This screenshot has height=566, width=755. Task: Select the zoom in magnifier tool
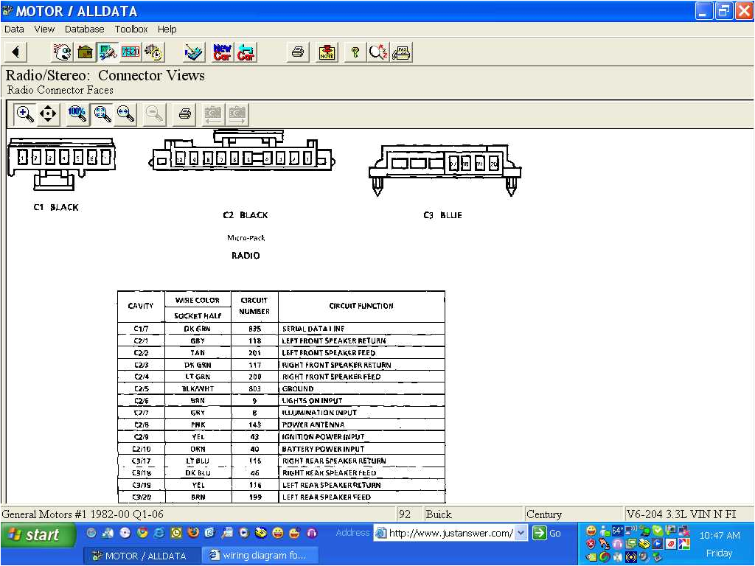coord(24,114)
